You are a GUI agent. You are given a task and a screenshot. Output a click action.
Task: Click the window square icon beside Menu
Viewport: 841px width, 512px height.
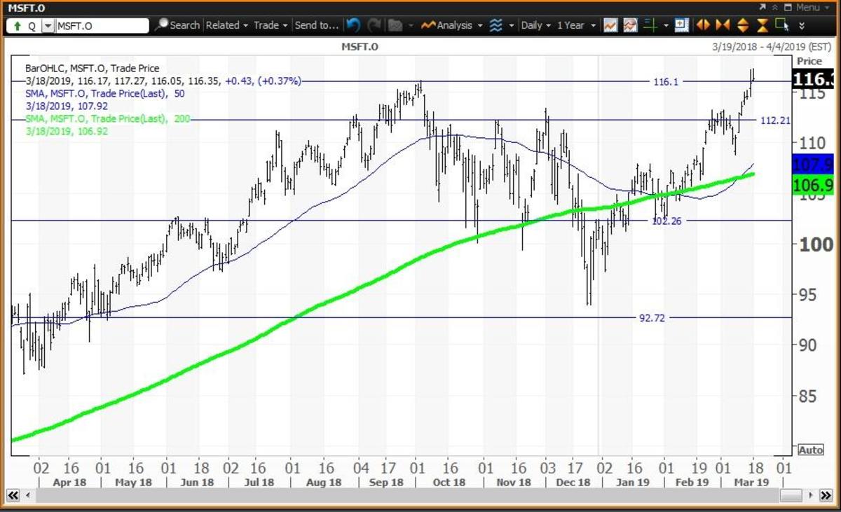tap(788, 7)
